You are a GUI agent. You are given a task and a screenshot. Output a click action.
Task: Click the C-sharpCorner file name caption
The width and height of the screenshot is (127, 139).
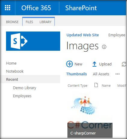(83, 133)
